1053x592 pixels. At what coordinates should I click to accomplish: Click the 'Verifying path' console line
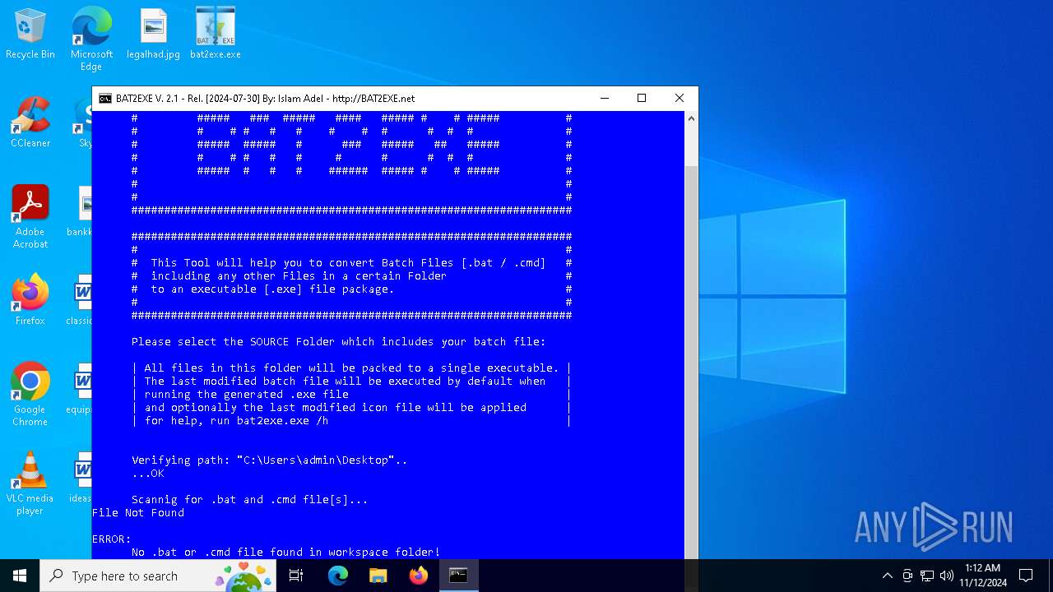[269, 460]
